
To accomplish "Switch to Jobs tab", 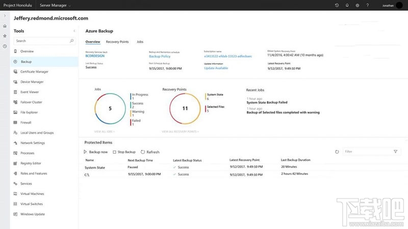I will point(140,42).
